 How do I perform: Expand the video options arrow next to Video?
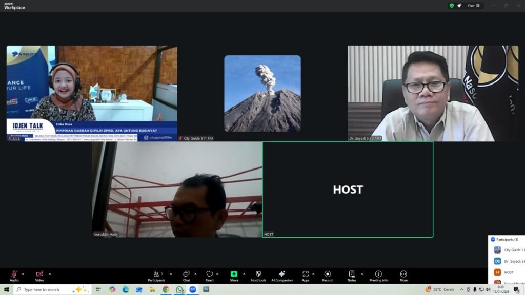pyautogui.click(x=50, y=274)
